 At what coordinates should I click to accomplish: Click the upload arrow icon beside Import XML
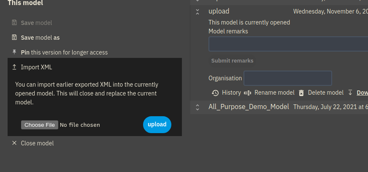pos(14,67)
